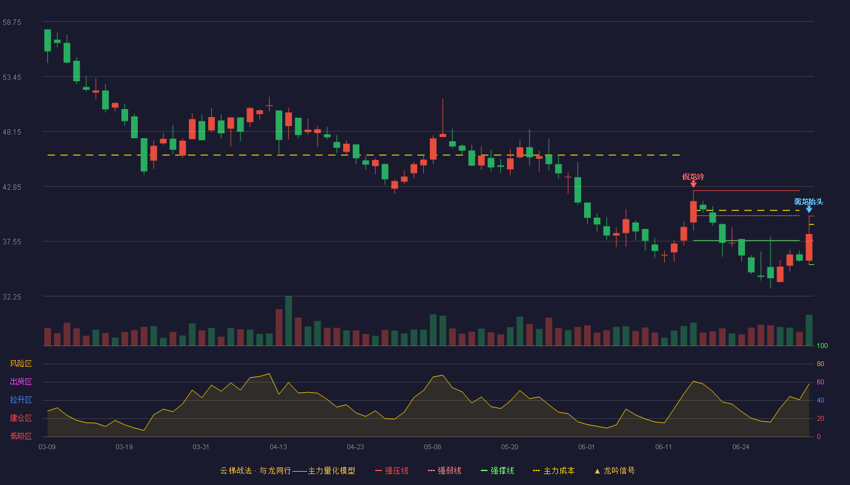This screenshot has width=850, height=485.
Task: Click the 32.25 price axis label
Action: pyautogui.click(x=12, y=297)
